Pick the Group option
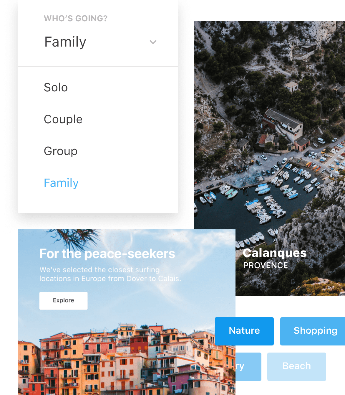 tap(61, 151)
